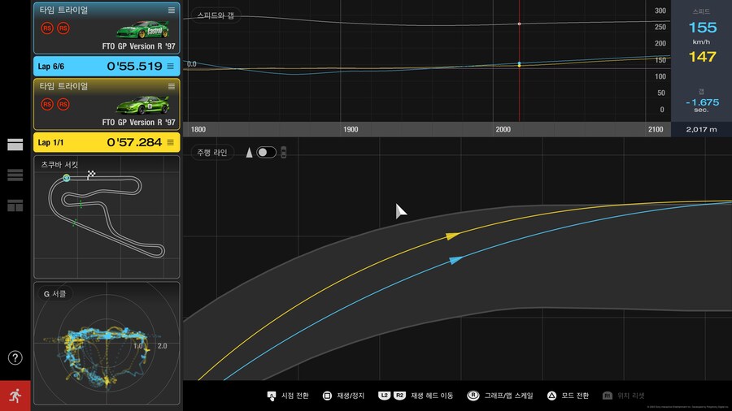Image resolution: width=732 pixels, height=411 pixels.
Task: Click the 주행 라인 label button
Action: pos(211,152)
